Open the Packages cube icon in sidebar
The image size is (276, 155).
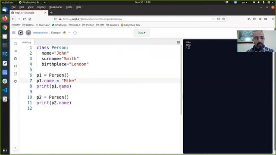tap(16, 59)
